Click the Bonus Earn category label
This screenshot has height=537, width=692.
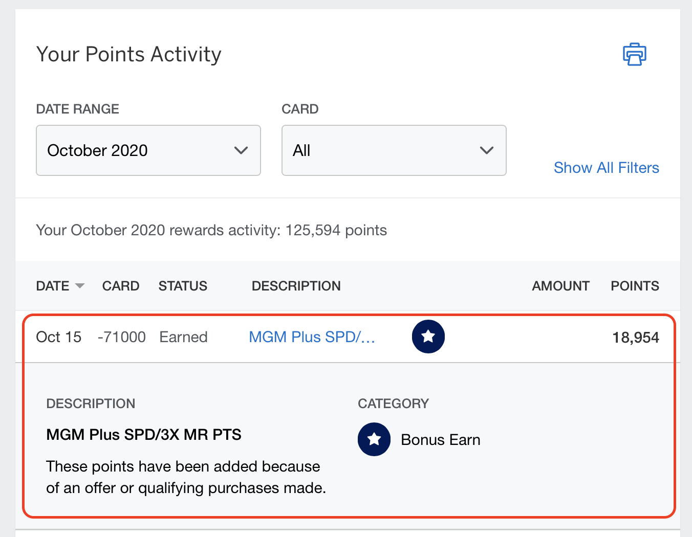[x=441, y=440]
